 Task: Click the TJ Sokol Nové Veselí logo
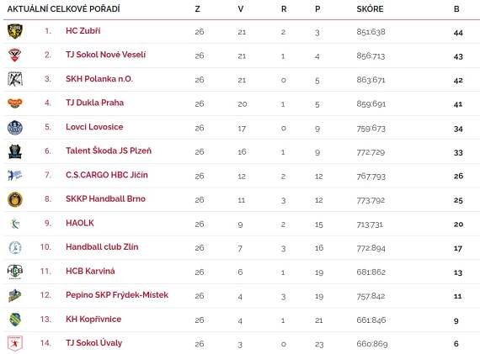(x=14, y=55)
